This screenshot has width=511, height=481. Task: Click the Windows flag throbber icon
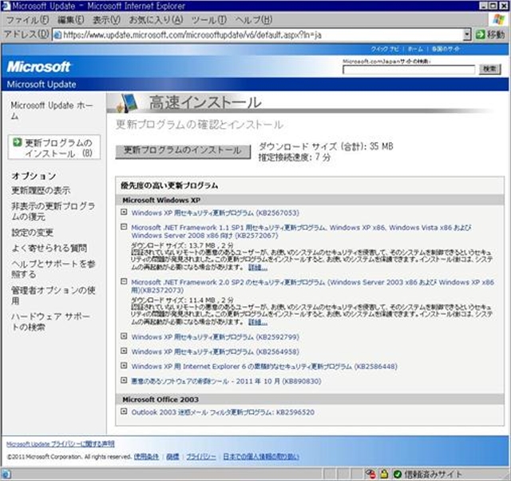[498, 19]
